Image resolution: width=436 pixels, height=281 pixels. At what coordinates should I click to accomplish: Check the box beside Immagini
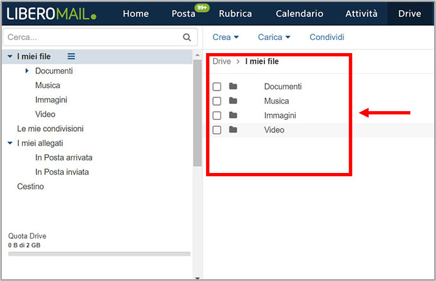217,116
